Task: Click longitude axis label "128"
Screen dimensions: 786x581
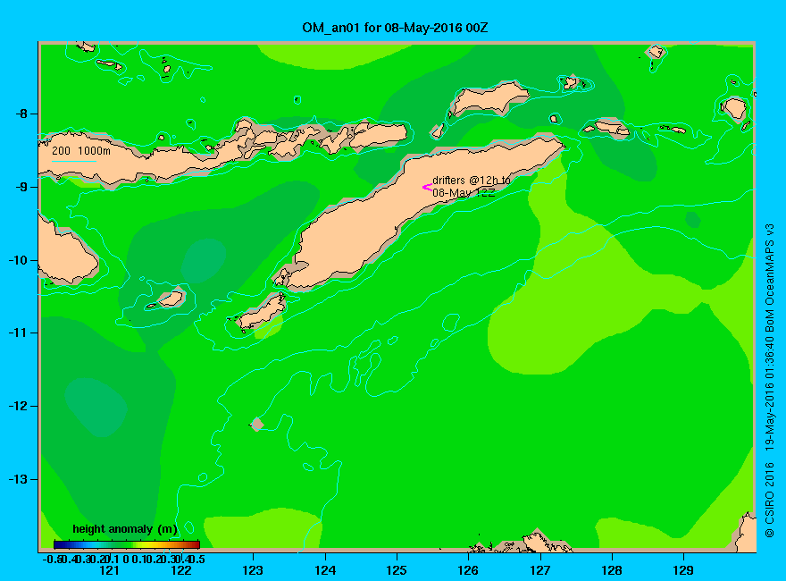Action: [x=612, y=570]
